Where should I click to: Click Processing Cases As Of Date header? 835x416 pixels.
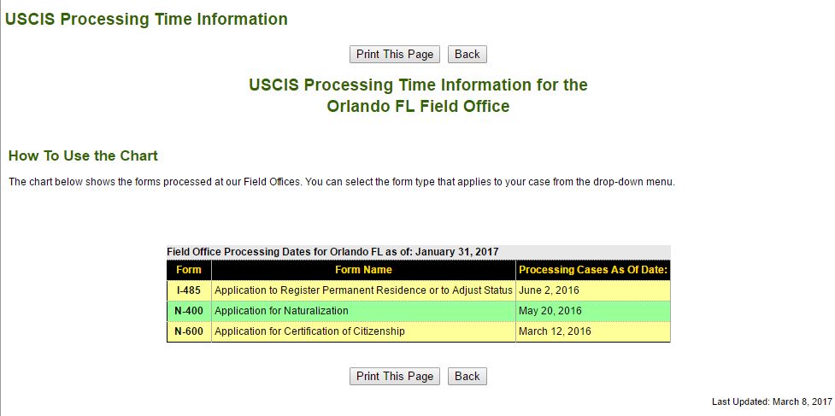pyautogui.click(x=593, y=270)
